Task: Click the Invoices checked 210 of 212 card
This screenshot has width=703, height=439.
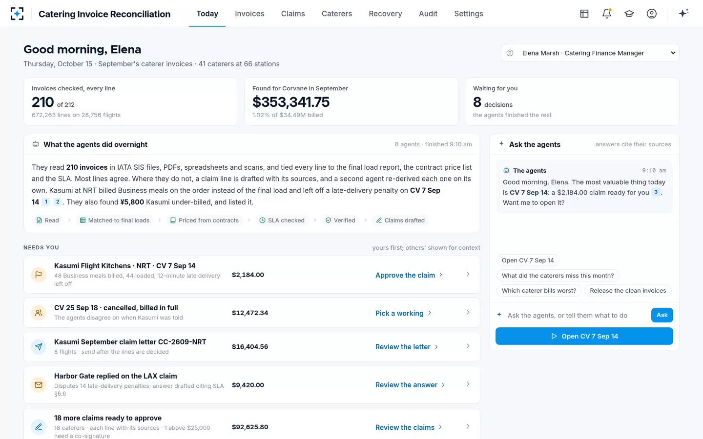Action: (x=131, y=101)
